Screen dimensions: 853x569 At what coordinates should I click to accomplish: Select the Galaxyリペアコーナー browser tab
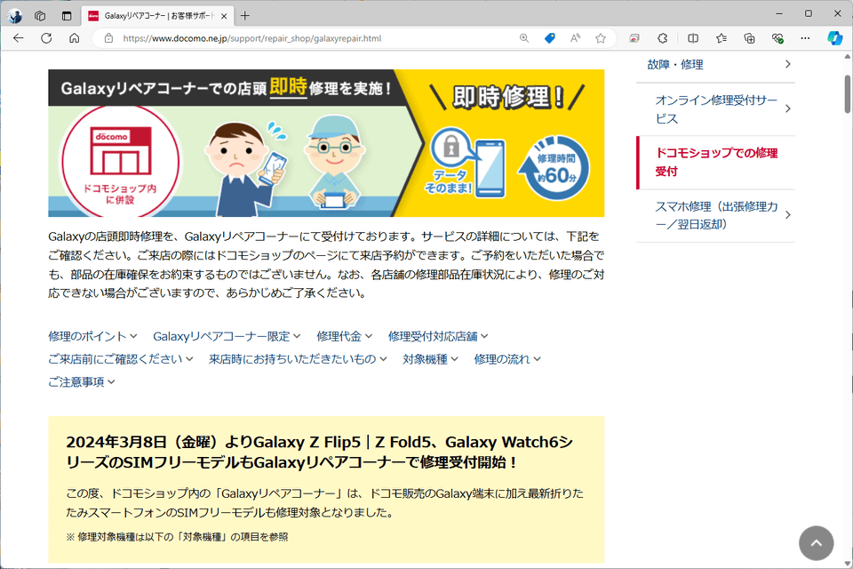158,16
